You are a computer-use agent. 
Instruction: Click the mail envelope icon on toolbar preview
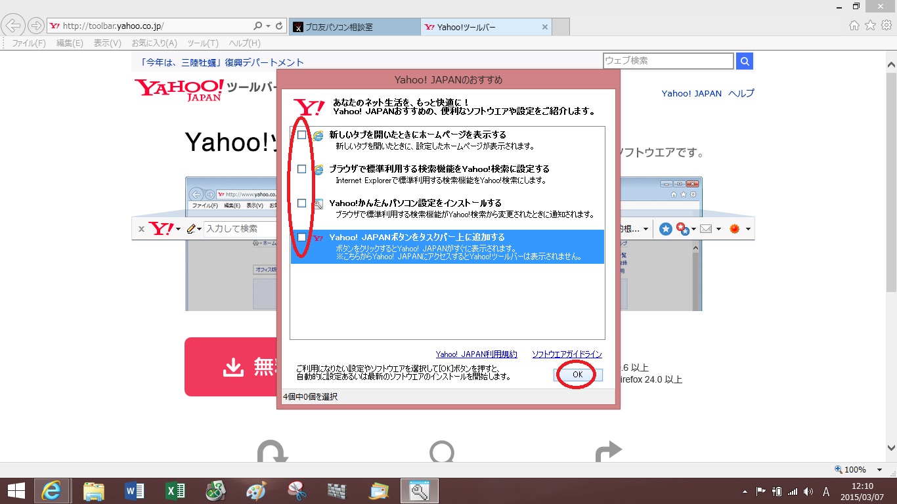pos(706,229)
